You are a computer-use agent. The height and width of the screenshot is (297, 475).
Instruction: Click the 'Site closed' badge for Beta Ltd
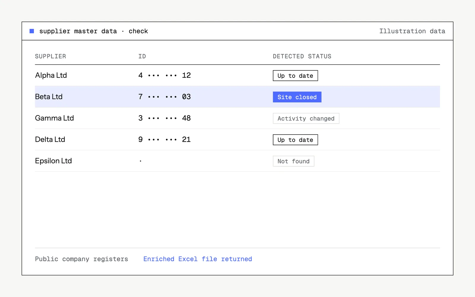[297, 97]
